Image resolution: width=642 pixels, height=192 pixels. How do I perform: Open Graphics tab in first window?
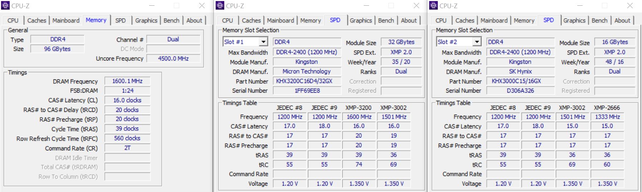(x=146, y=20)
